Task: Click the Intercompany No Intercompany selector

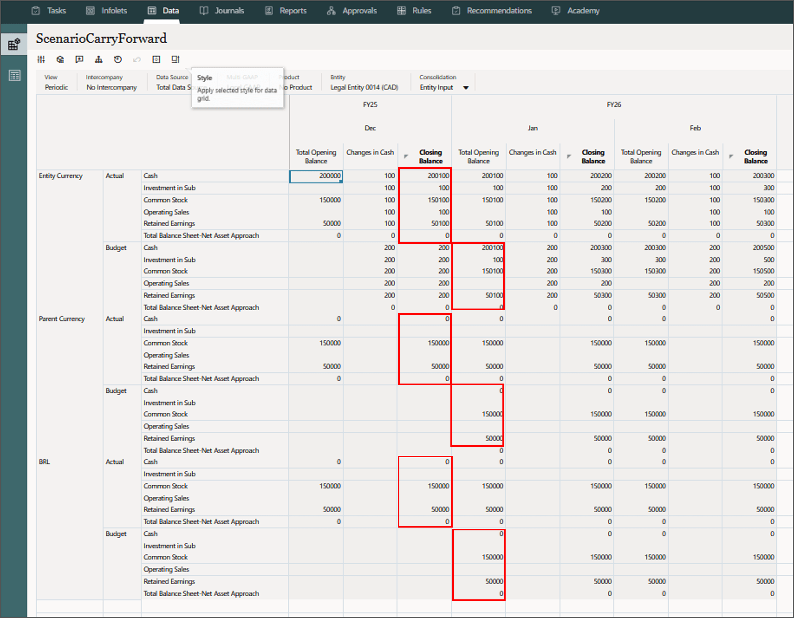Action: click(111, 87)
